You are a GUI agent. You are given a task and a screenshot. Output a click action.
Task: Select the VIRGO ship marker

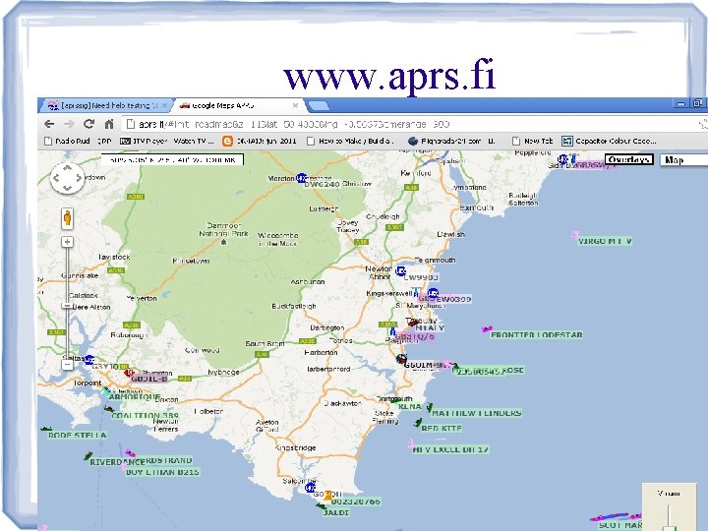pos(575,235)
